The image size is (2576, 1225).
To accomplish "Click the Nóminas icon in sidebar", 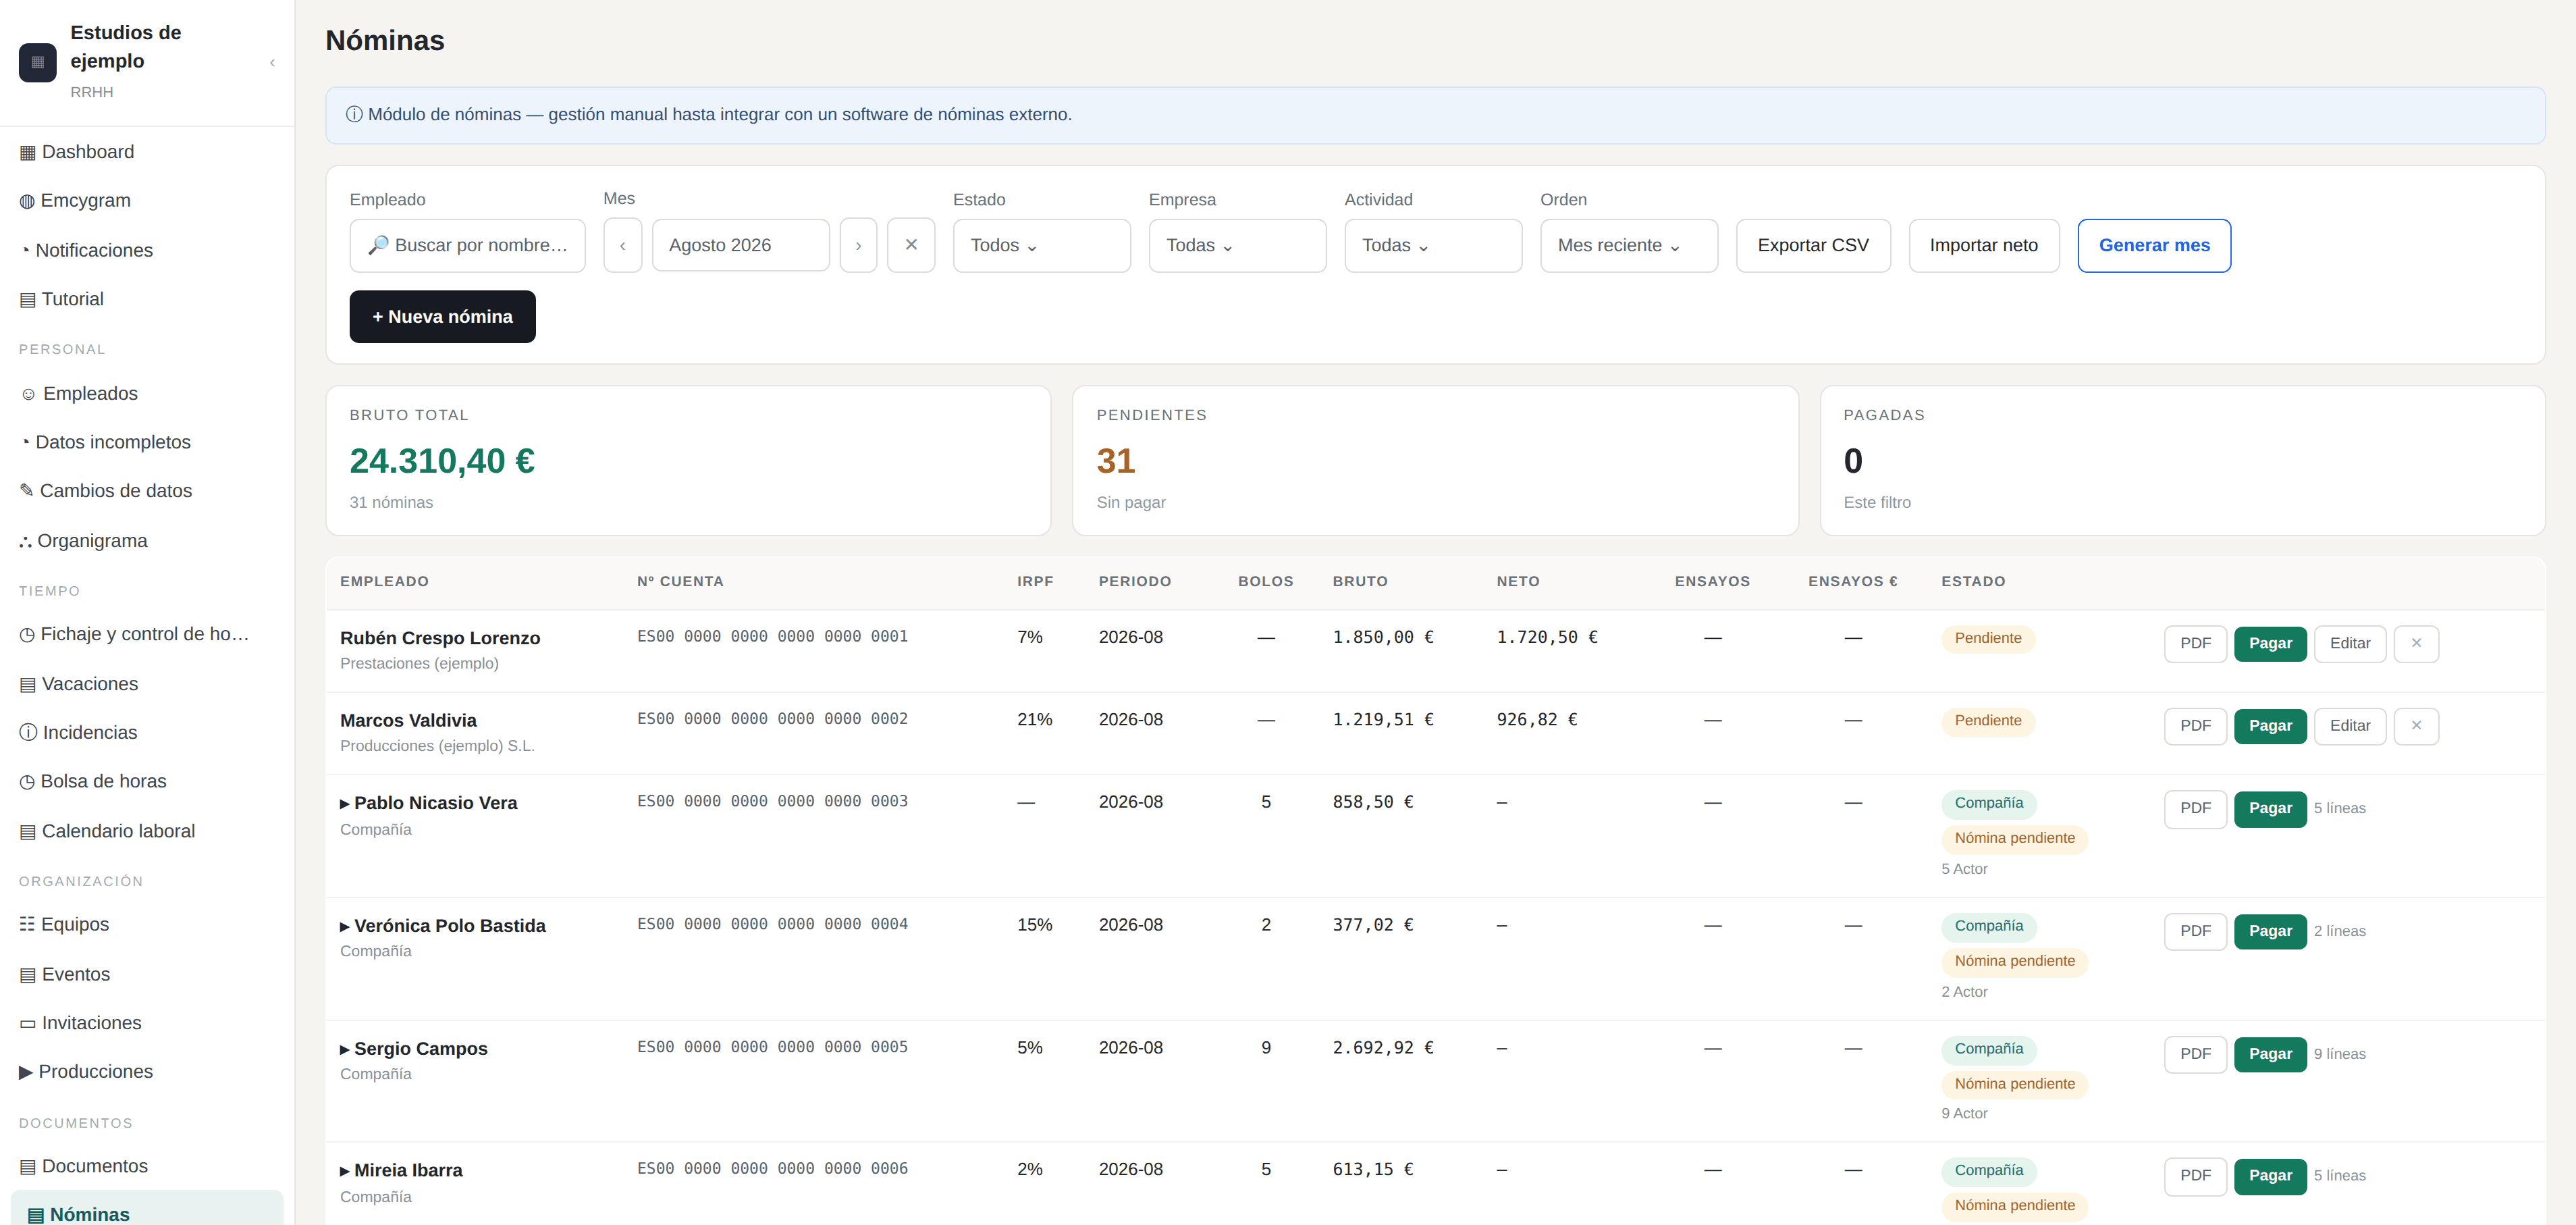I will click(36, 1215).
